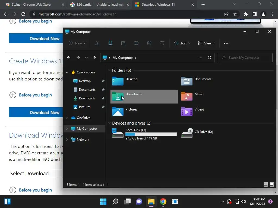Open a new Chrome tab
Viewport: 278px width, 208px height.
click(203, 5)
